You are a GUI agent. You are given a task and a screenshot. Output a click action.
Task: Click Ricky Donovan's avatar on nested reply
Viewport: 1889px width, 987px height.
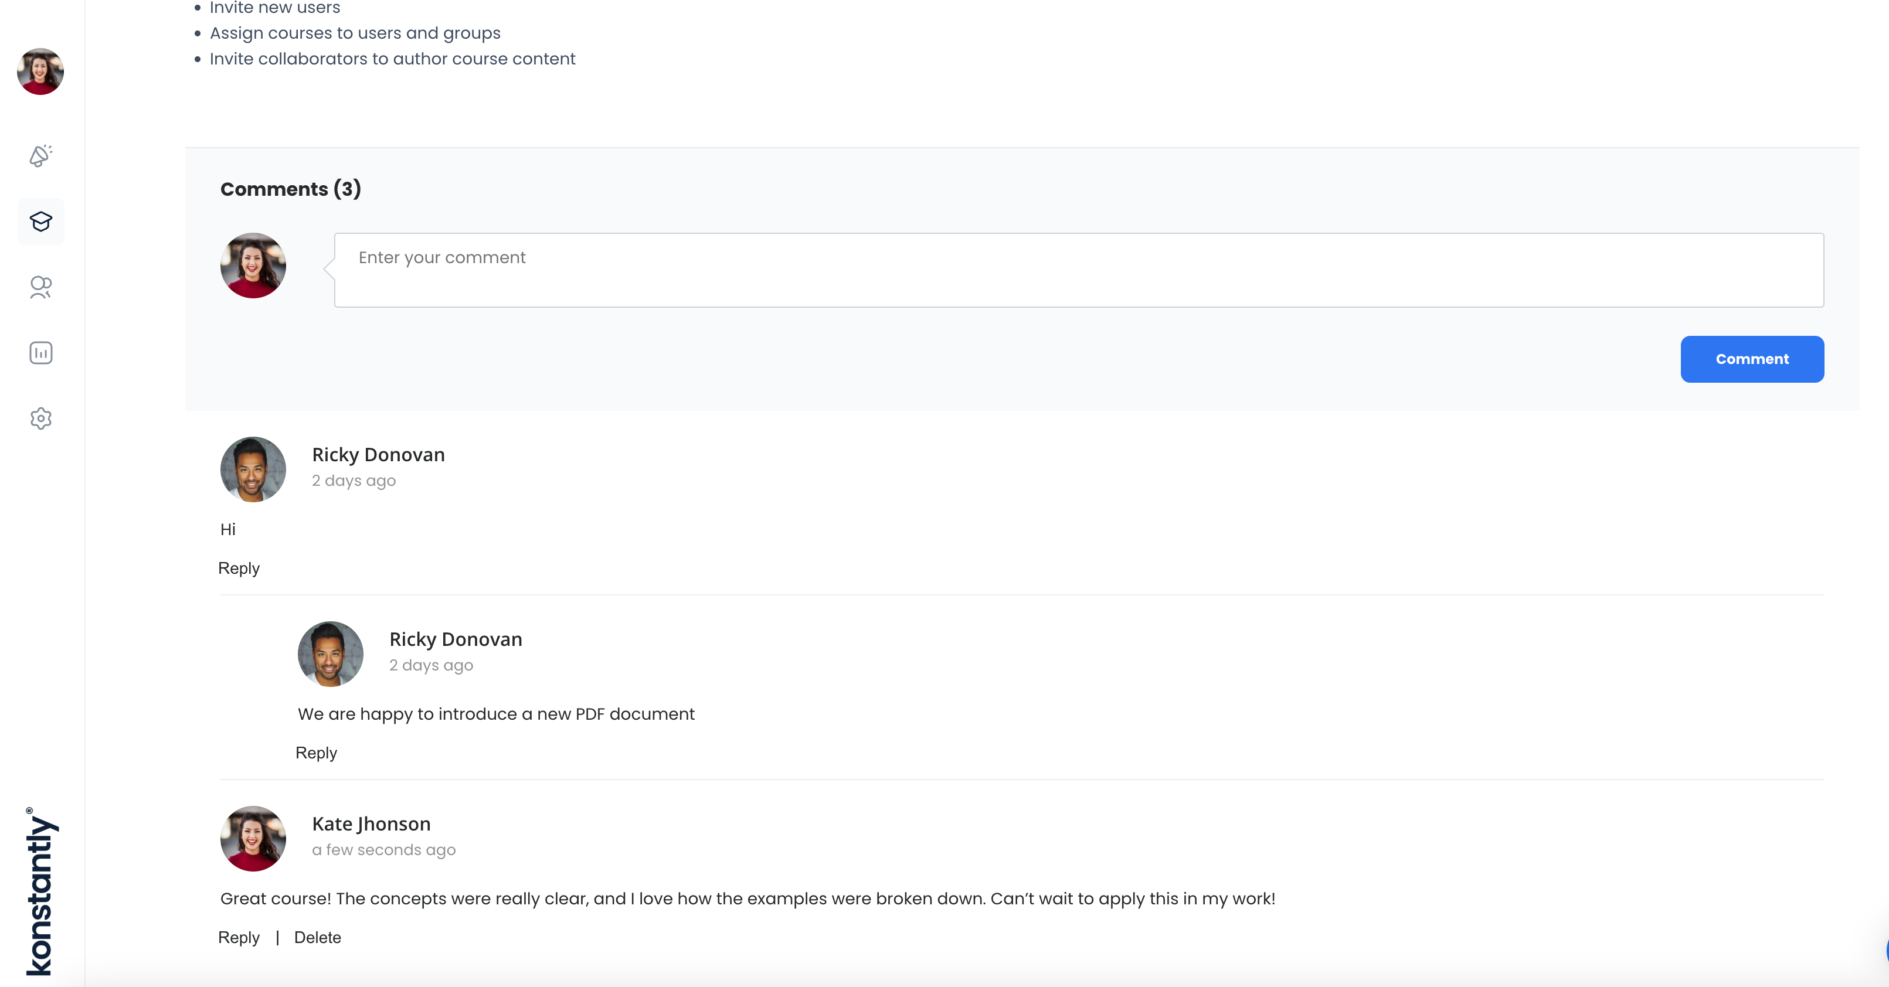click(x=331, y=654)
